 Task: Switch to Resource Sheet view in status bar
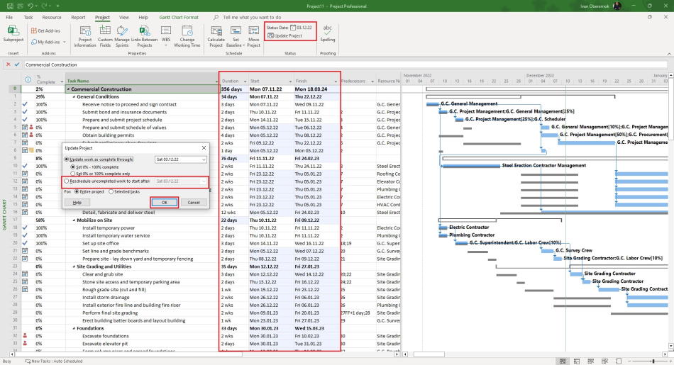point(604,361)
